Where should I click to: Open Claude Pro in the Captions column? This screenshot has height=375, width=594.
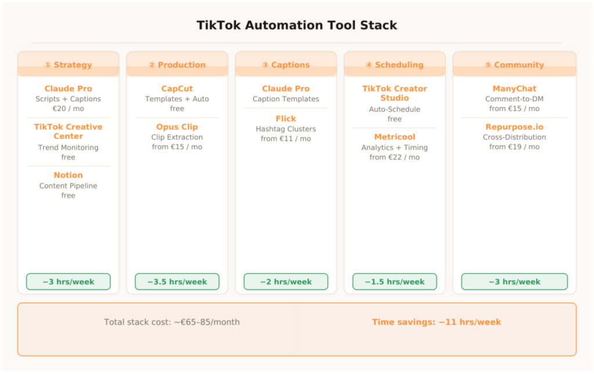[x=285, y=89]
